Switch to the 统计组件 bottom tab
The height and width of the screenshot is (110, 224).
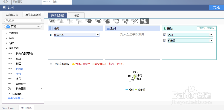26,108
